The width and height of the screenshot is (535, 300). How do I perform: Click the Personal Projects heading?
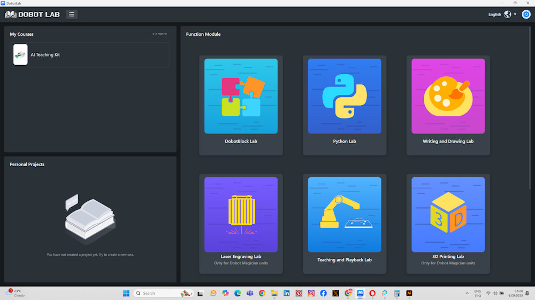click(27, 164)
